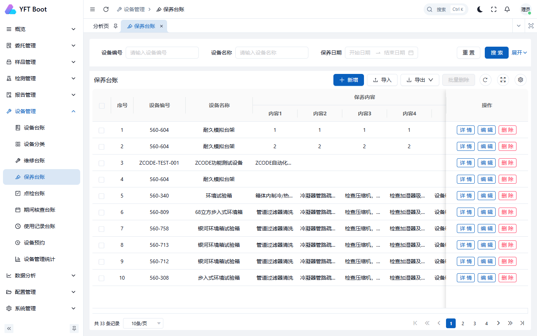
Task: Close the 保养台账 tab
Action: [x=161, y=26]
